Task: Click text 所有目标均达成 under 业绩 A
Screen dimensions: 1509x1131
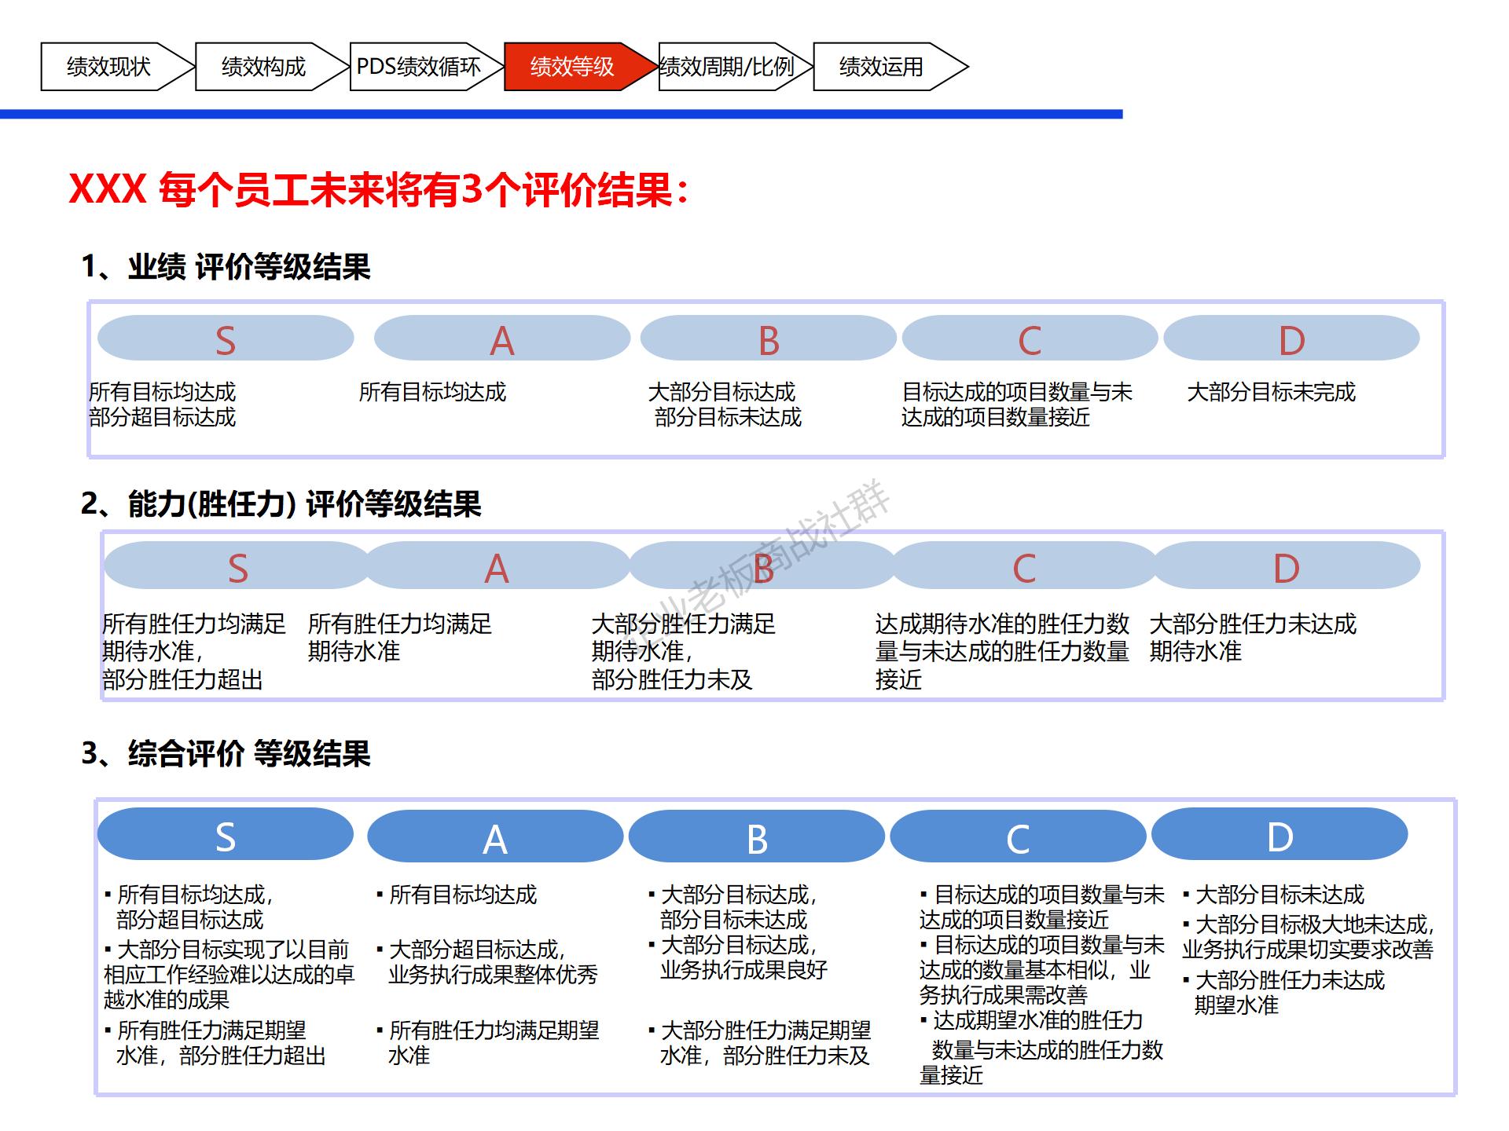Action: [433, 392]
